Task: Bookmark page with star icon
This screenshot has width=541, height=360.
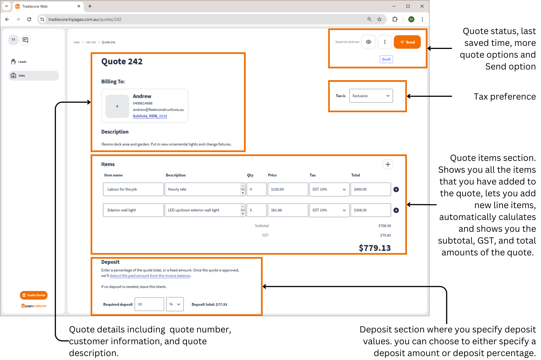Action: pos(380,19)
